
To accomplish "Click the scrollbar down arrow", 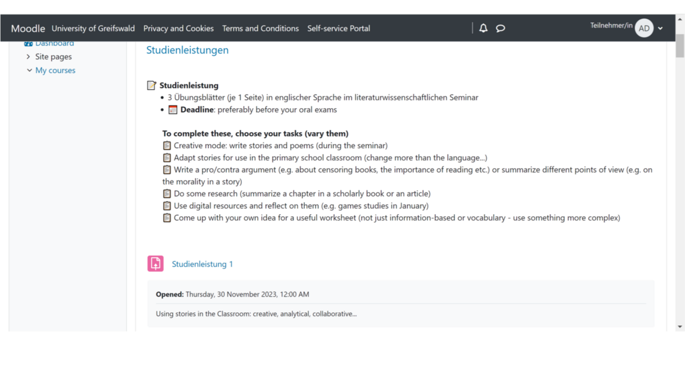I will tap(679, 327).
